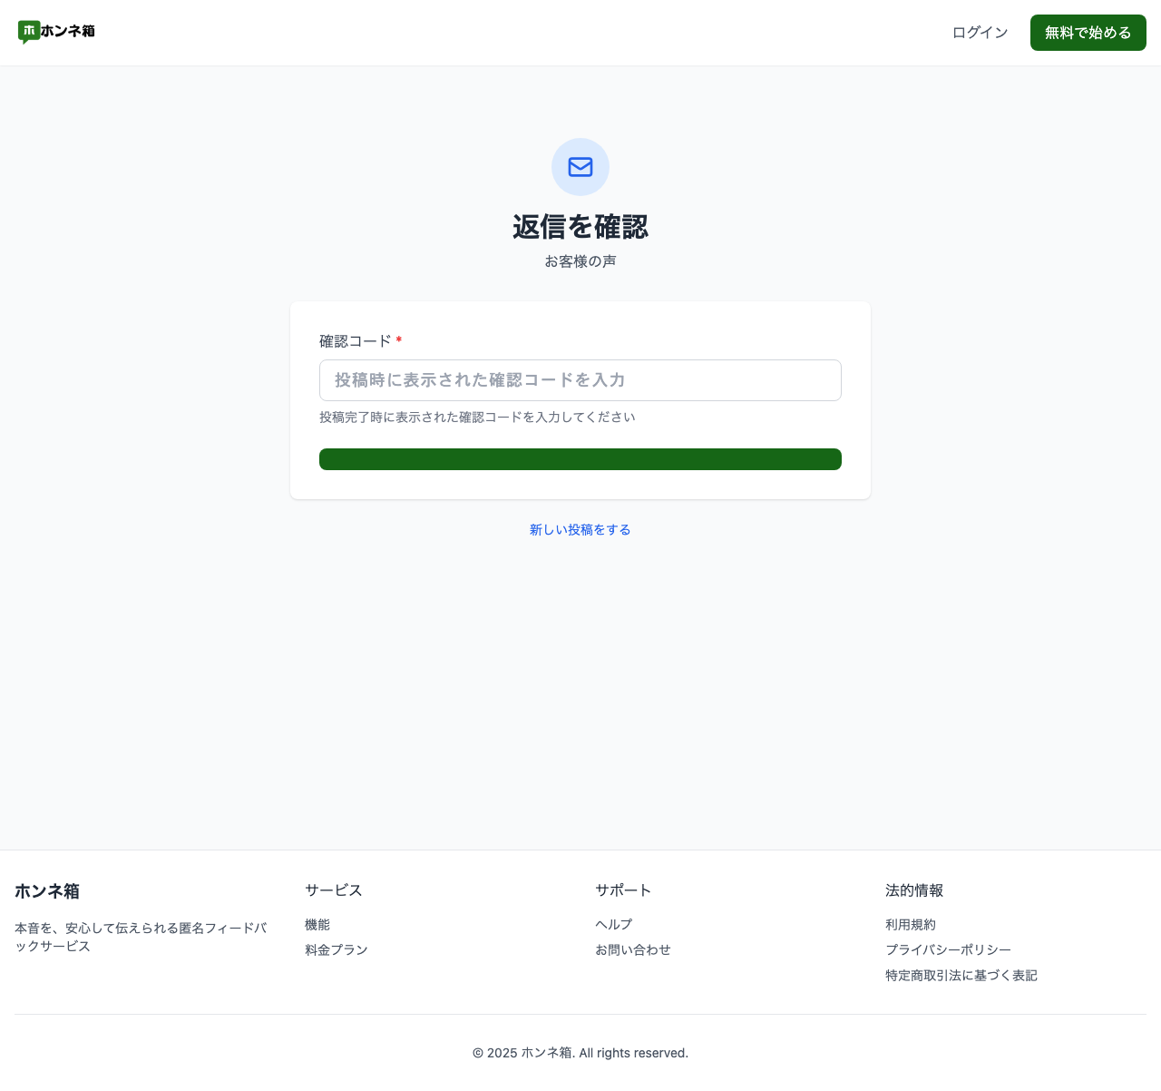Click the ヘルプ link under サポート
Screen dimensions: 1161x1091
click(x=613, y=925)
